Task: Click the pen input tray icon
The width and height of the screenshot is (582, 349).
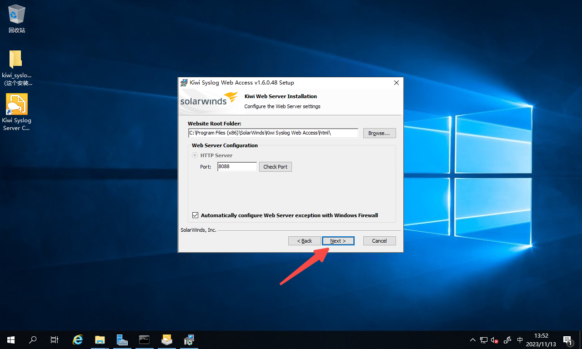Action: click(508, 340)
